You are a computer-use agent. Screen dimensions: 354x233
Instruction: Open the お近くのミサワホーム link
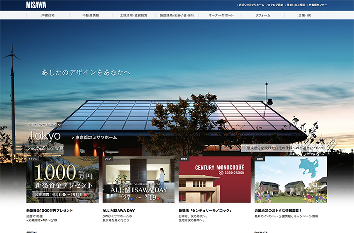tap(250, 5)
